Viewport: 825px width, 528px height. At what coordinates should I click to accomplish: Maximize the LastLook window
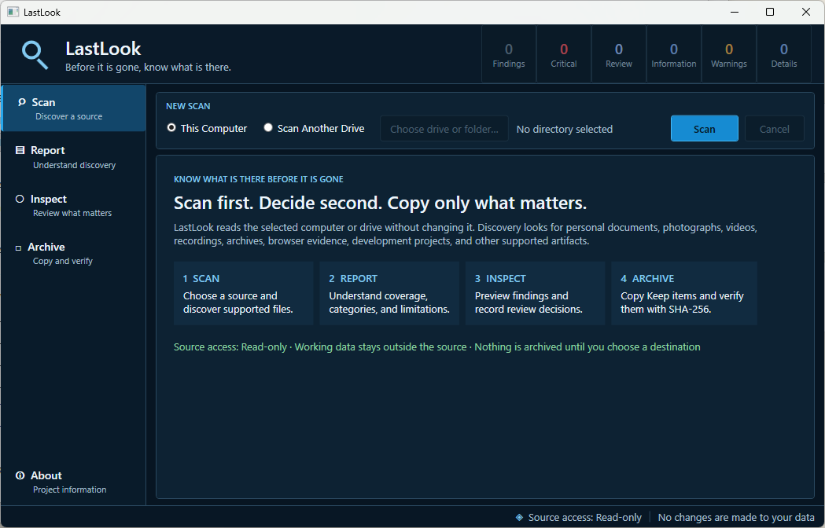click(770, 12)
